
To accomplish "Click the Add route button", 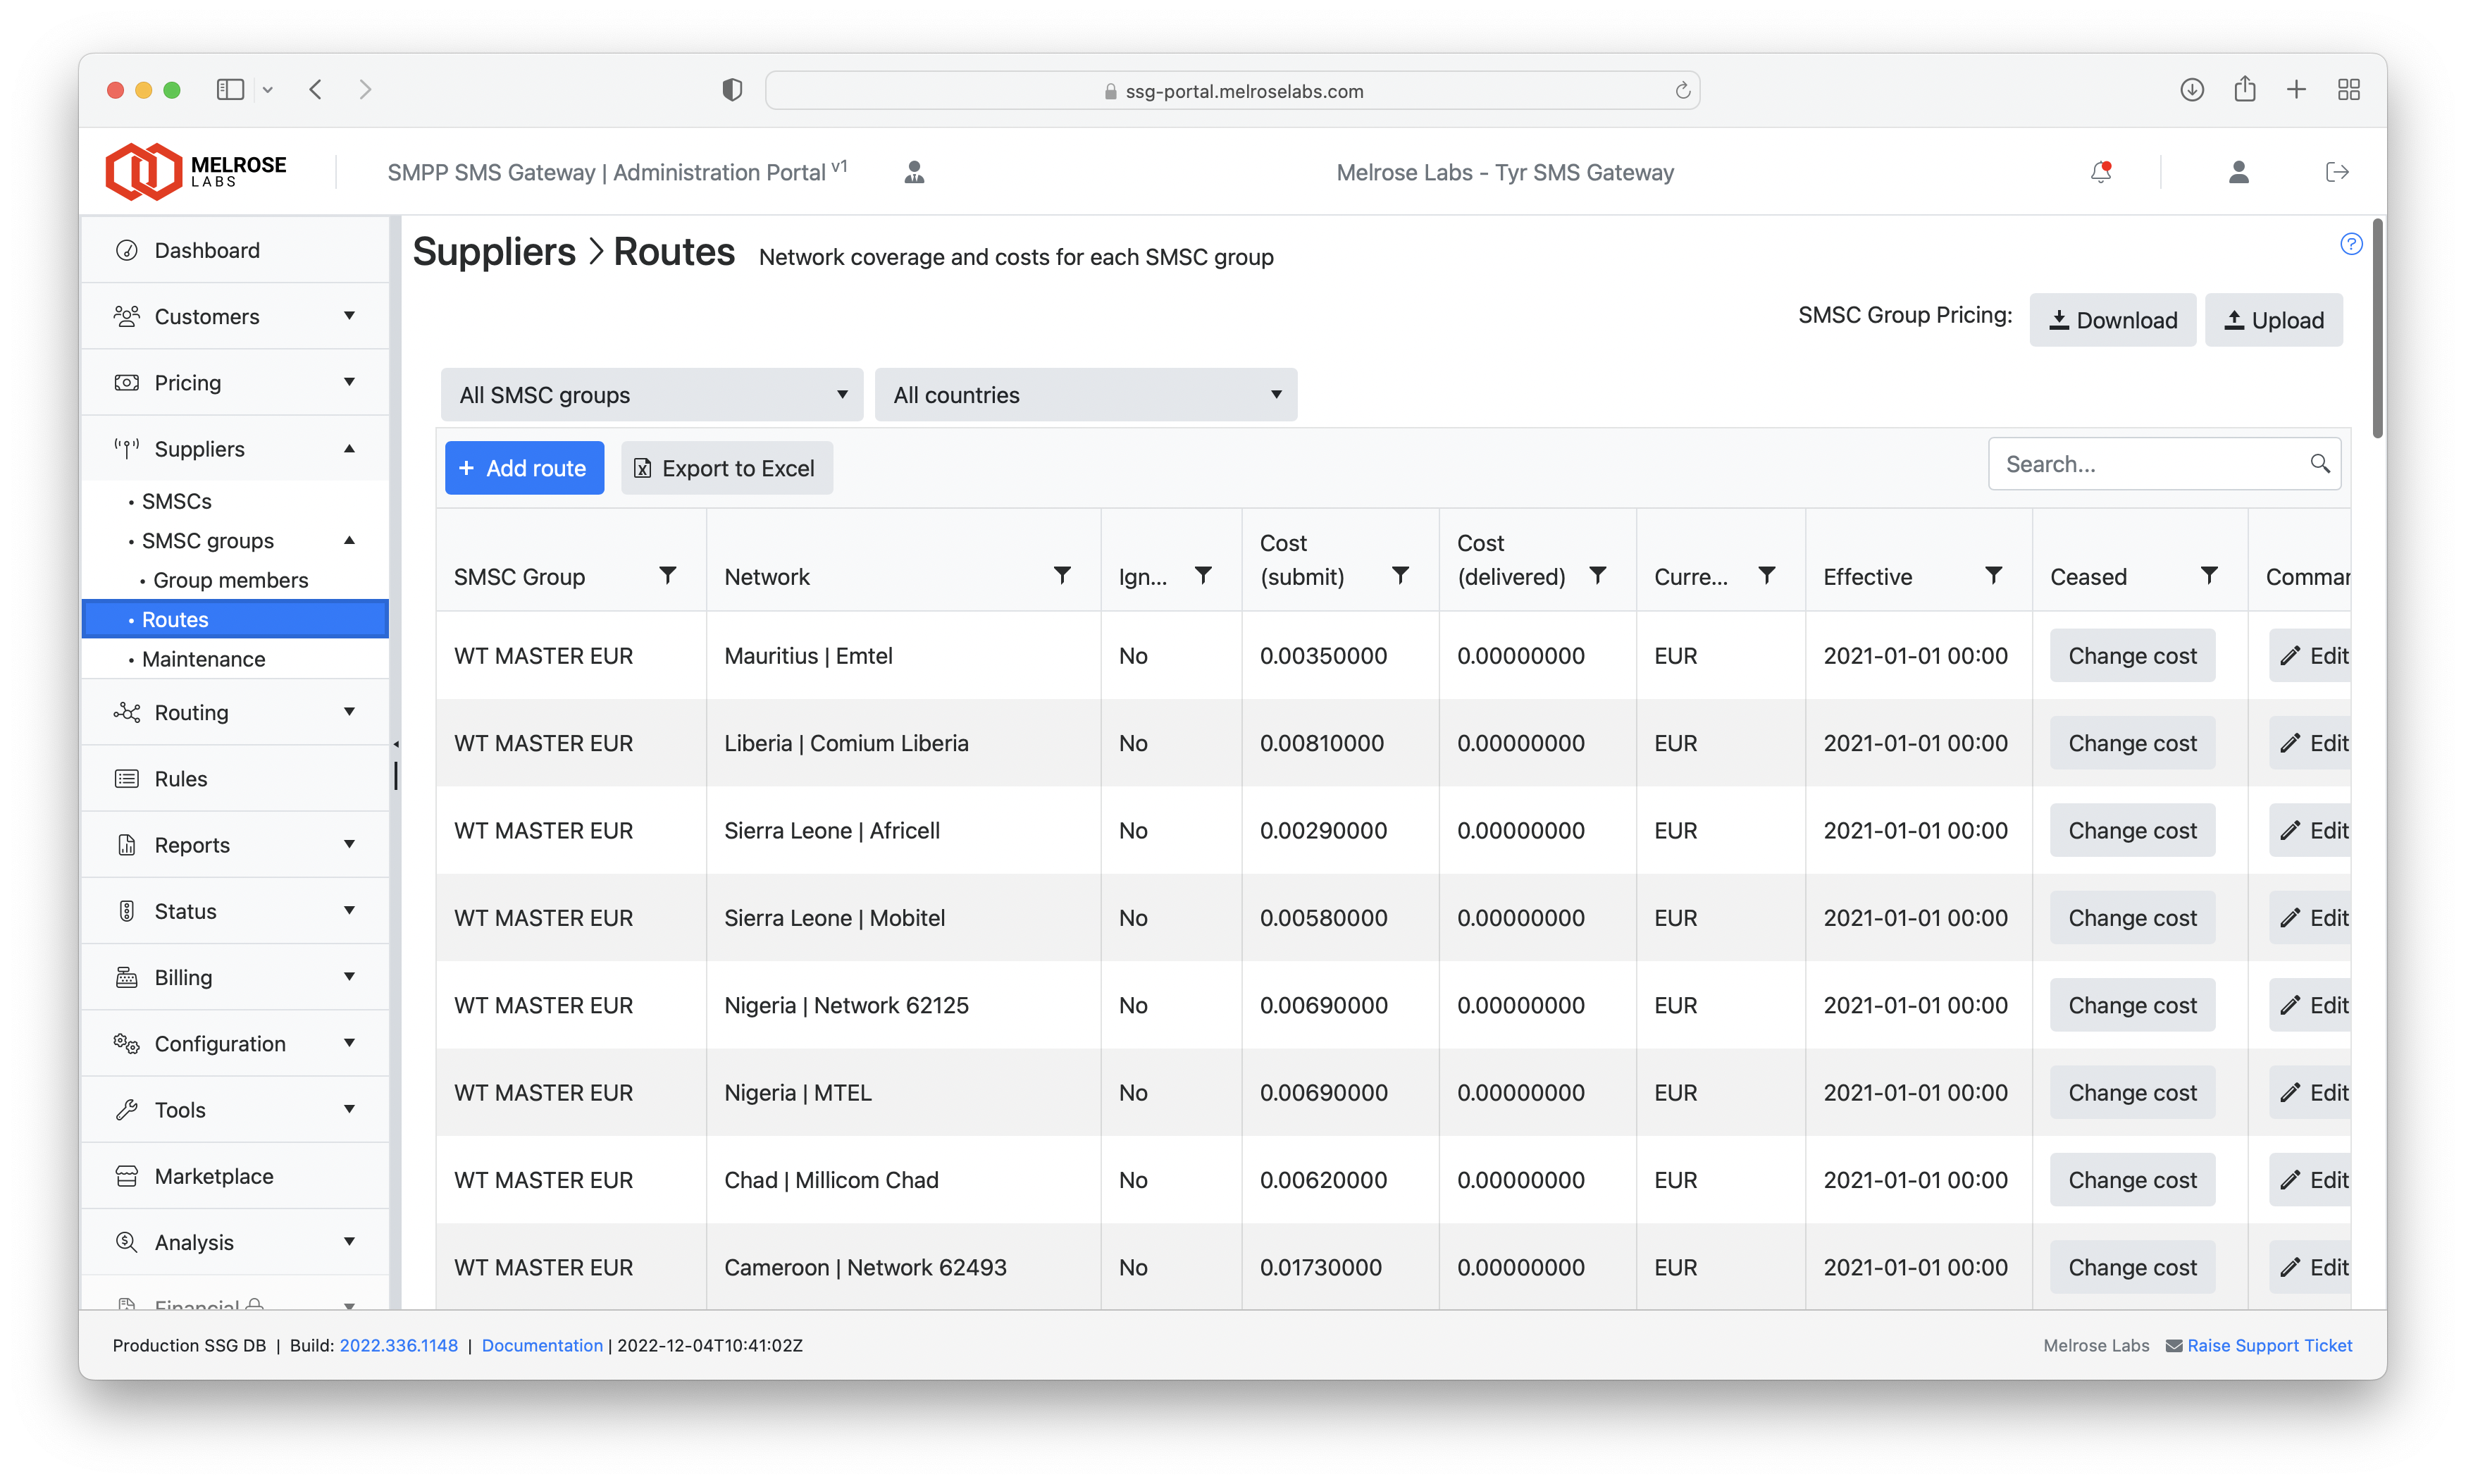I will pyautogui.click(x=523, y=468).
